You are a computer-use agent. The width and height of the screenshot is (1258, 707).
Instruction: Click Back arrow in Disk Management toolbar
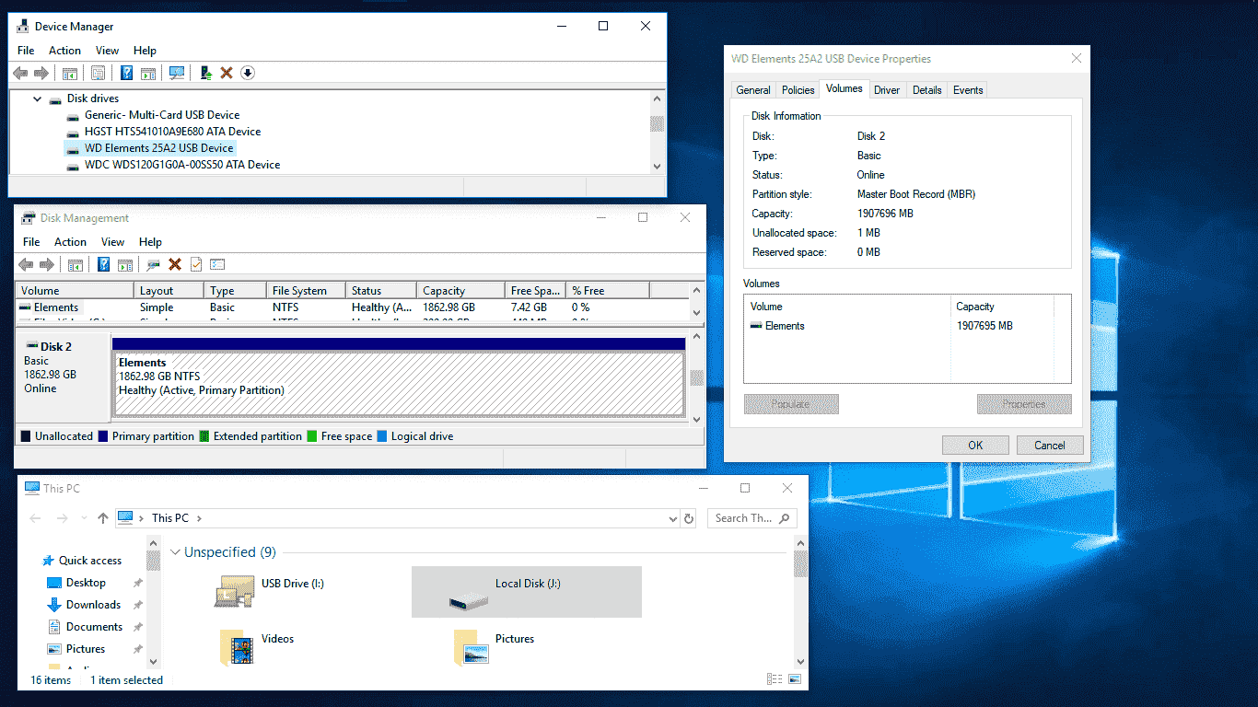click(x=26, y=264)
